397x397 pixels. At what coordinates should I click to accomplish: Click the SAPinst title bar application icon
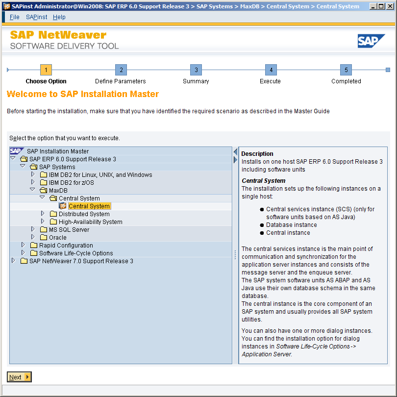6,6
